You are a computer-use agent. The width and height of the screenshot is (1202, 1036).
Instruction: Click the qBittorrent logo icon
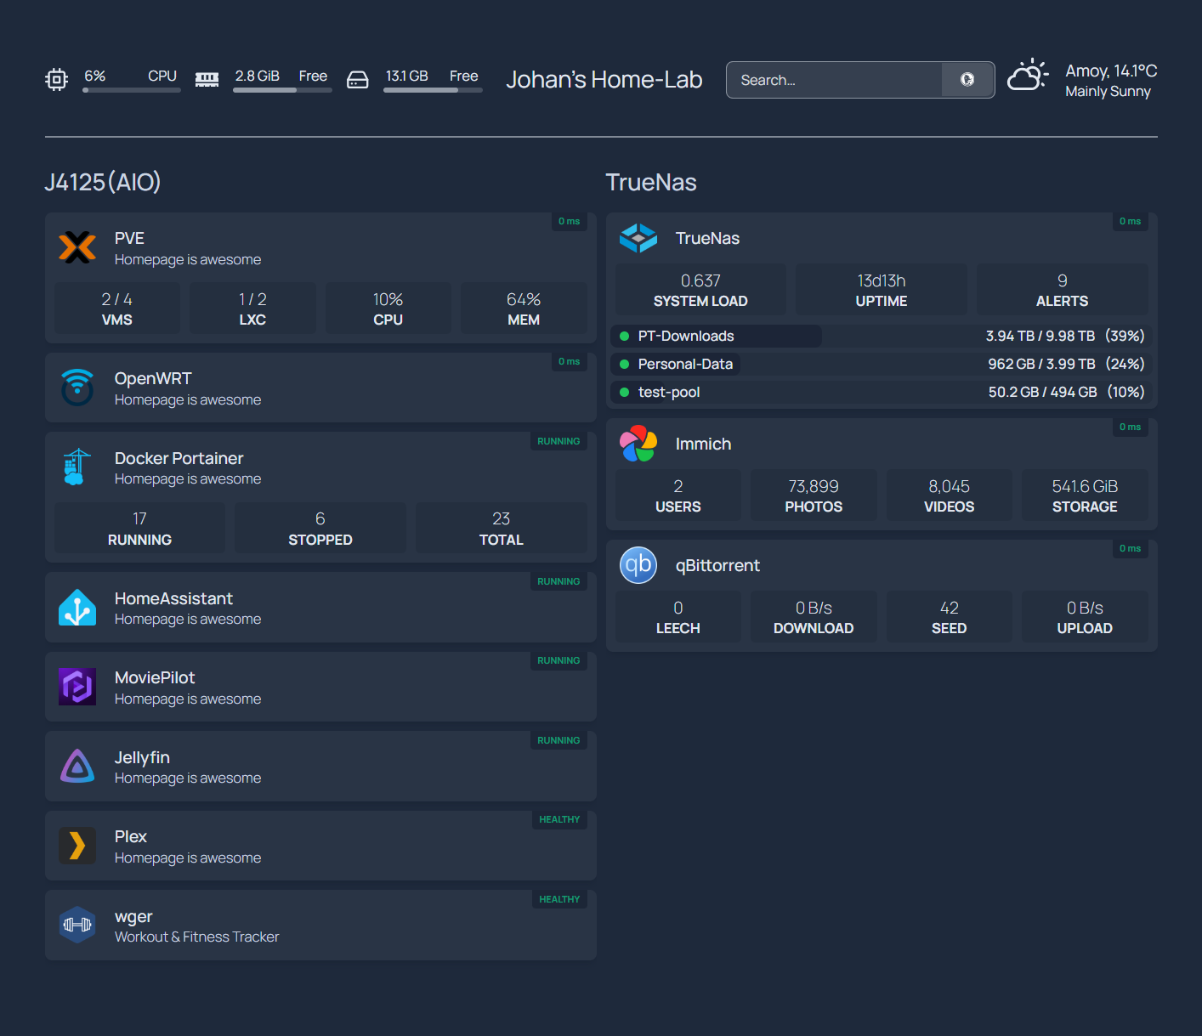tap(638, 565)
